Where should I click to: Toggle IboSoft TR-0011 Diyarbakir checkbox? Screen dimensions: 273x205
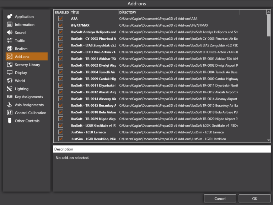(60, 85)
